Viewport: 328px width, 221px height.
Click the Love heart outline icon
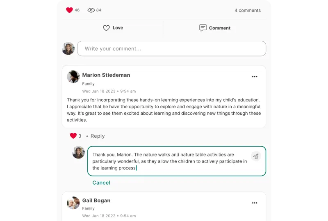[x=106, y=28]
